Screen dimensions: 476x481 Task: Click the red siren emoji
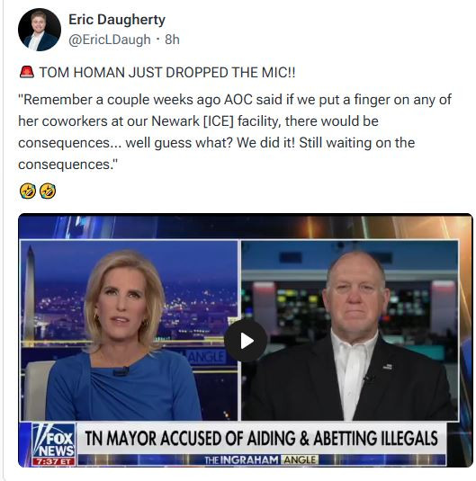(27, 73)
